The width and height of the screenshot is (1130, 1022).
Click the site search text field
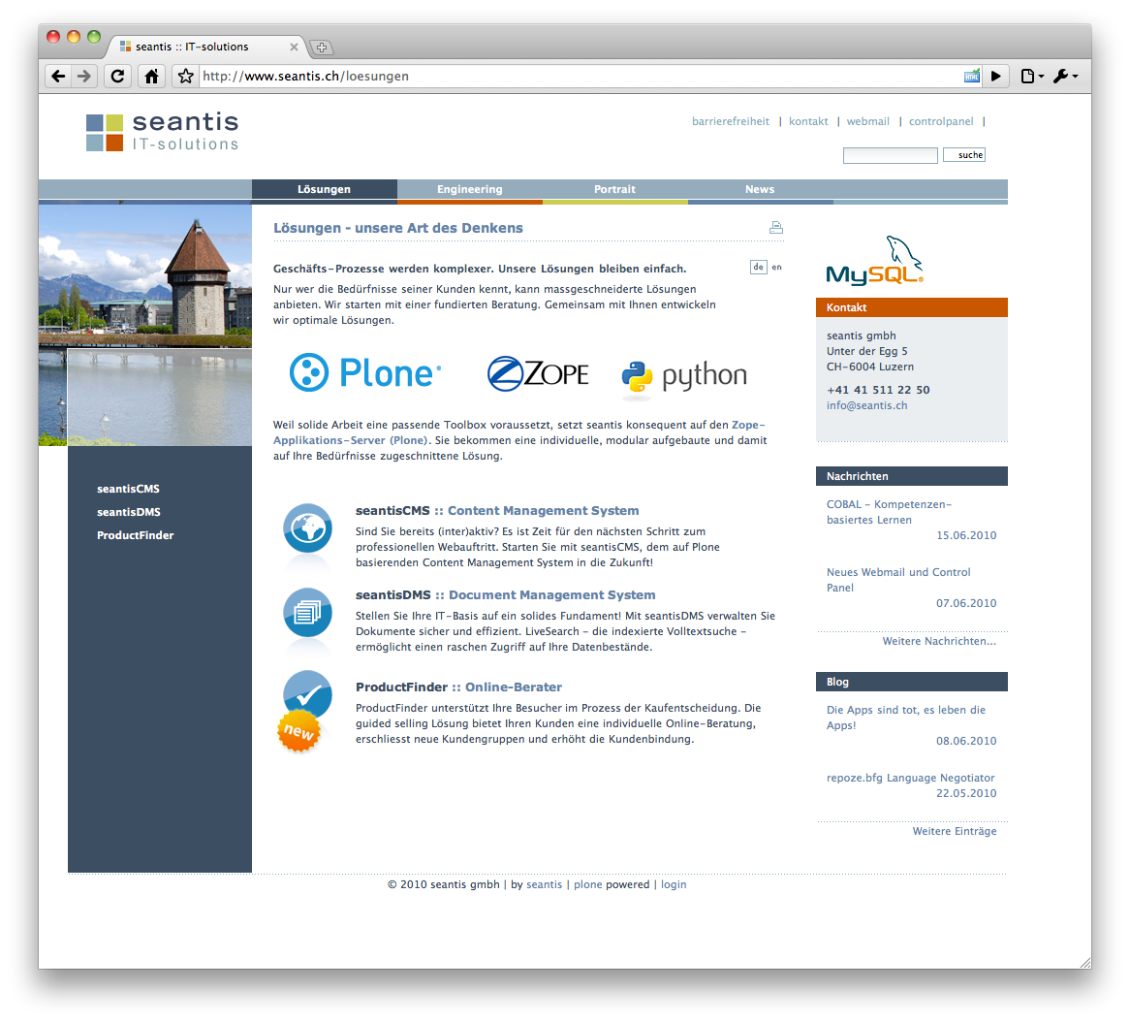point(890,155)
